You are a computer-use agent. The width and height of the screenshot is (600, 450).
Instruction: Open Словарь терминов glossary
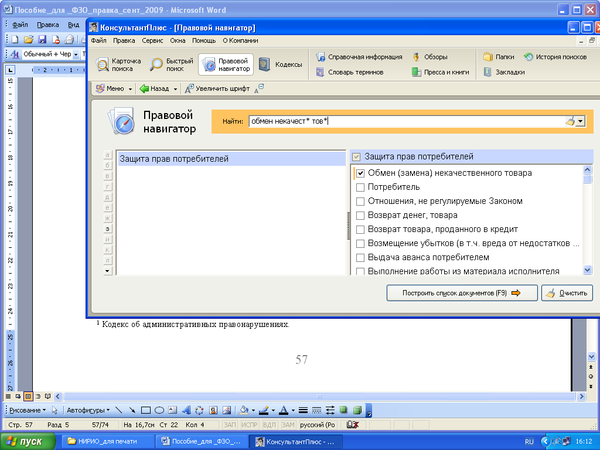point(350,72)
